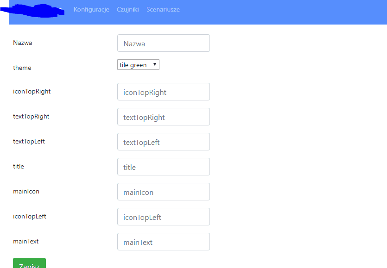
Task: Focus the Nazwa input field
Action: click(164, 43)
